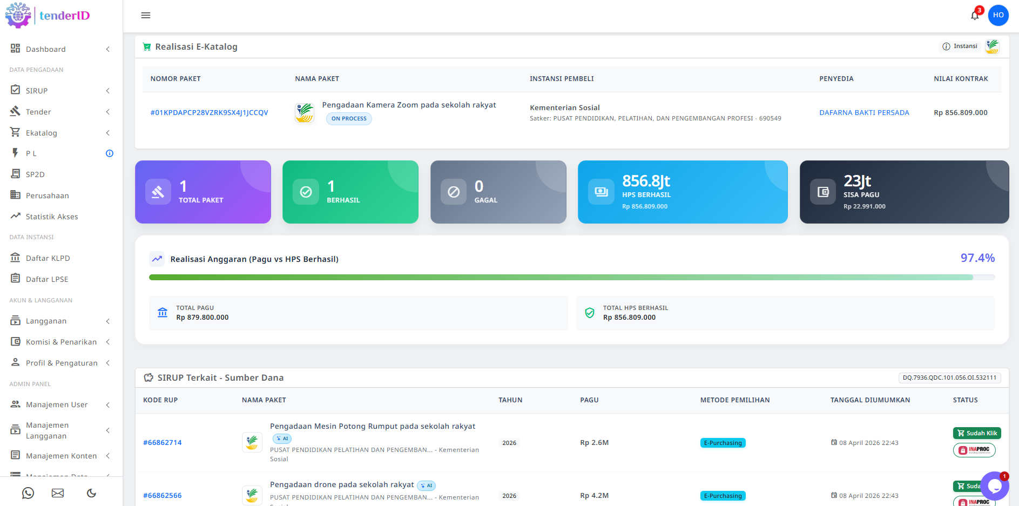1019x506 pixels.
Task: Open the WhatsApp contact icon
Action: coord(28,492)
